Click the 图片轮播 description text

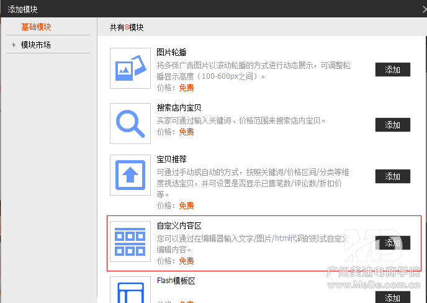(x=253, y=71)
